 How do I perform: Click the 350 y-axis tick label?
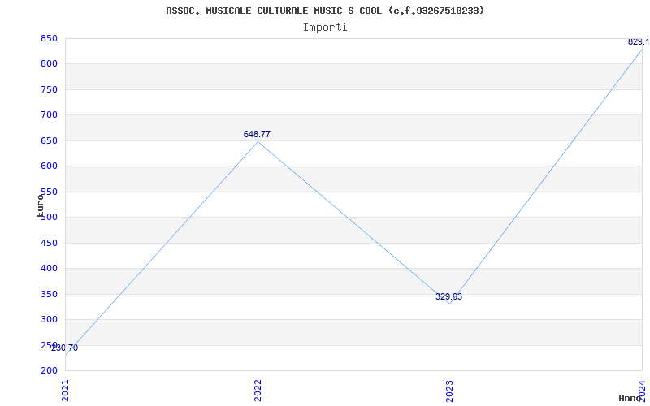(x=49, y=294)
